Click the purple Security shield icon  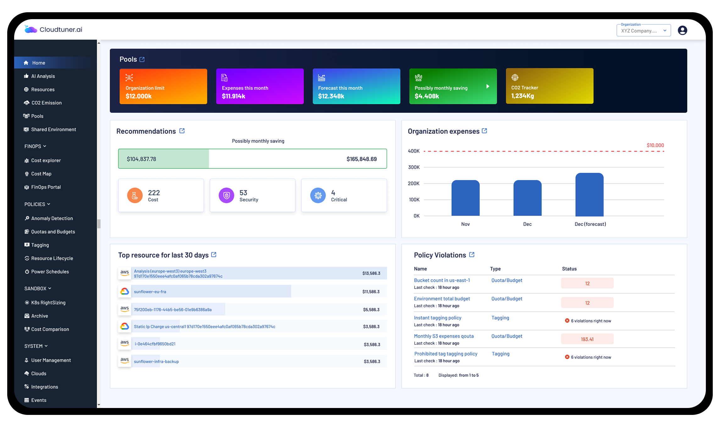(x=226, y=196)
